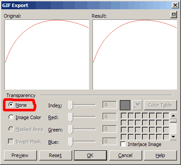Click the Green slider handle
The width and height of the screenshot is (181, 165).
[x=70, y=130]
